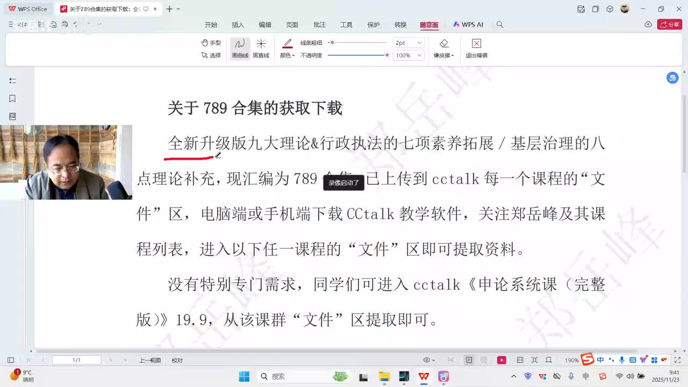The height and width of the screenshot is (387, 688).
Task: Open the 工具 ribbon tab
Action: 346,25
